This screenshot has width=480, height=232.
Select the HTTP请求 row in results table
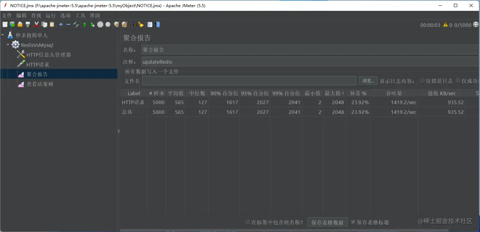click(299, 102)
